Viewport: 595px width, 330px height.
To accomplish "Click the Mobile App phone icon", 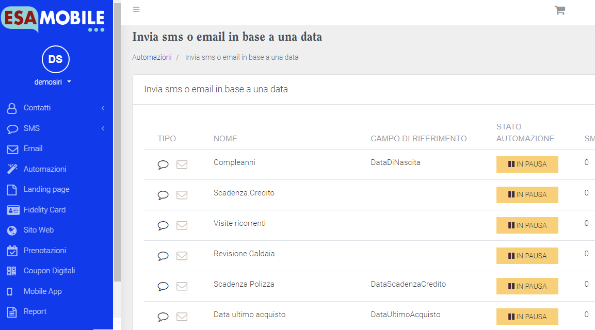I will point(10,292).
